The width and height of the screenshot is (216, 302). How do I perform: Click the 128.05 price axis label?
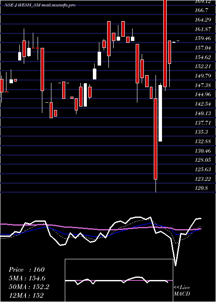click(203, 160)
